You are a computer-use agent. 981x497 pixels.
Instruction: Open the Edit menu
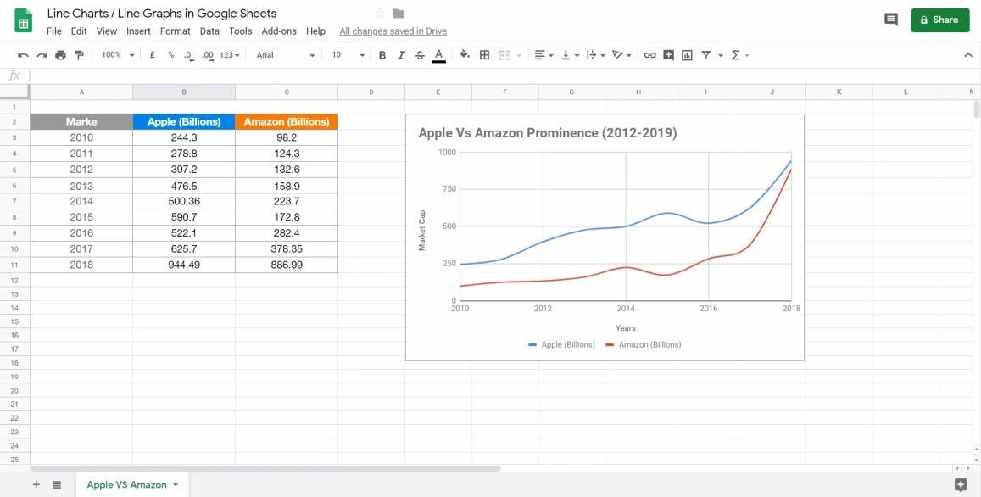tap(79, 31)
